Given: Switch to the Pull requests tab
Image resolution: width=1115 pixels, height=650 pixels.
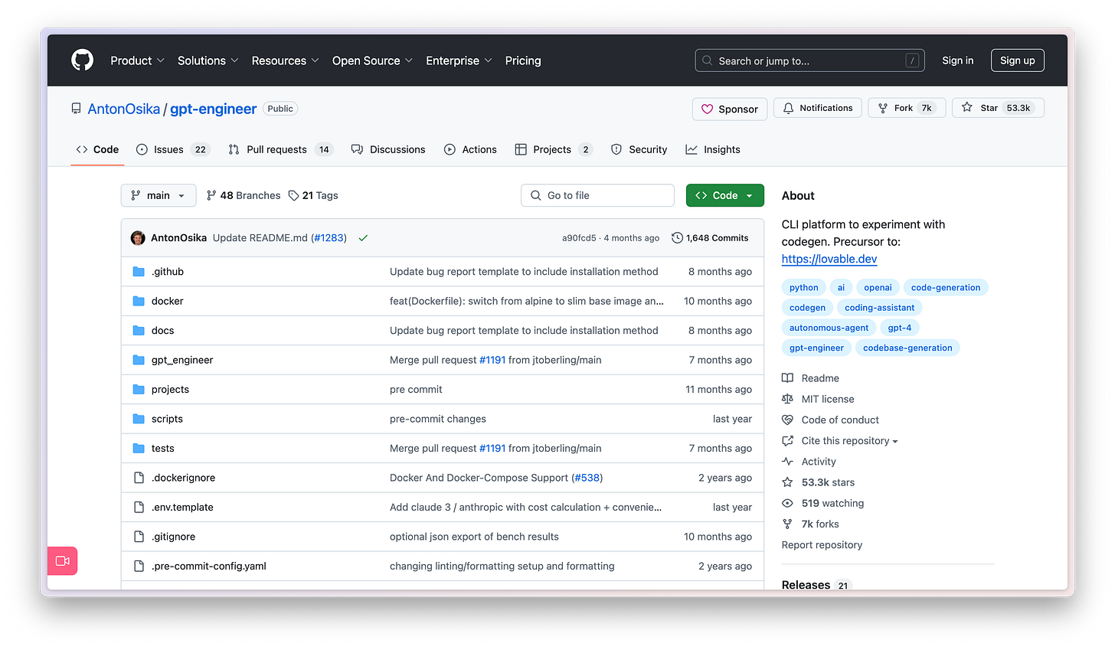Looking at the screenshot, I should (280, 149).
